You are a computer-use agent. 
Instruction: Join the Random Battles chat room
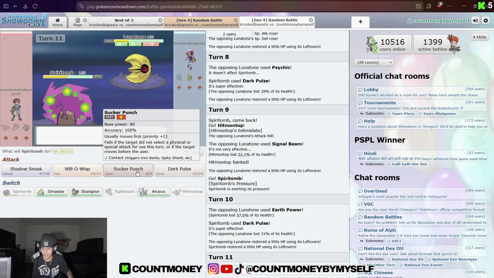point(422,219)
